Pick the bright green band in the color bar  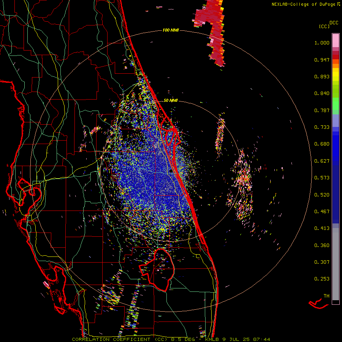pyautogui.click(x=336, y=104)
